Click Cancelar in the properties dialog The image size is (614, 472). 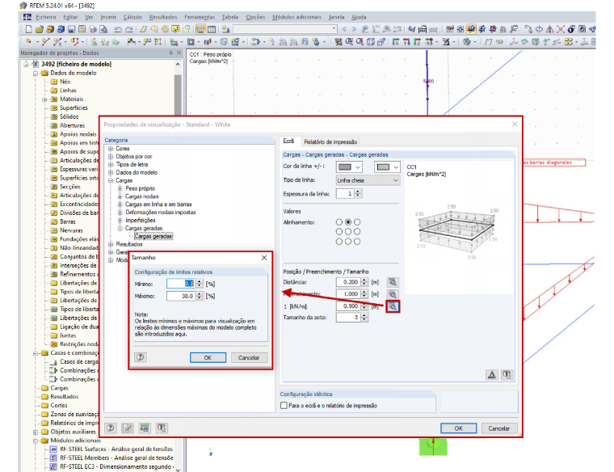click(x=499, y=428)
